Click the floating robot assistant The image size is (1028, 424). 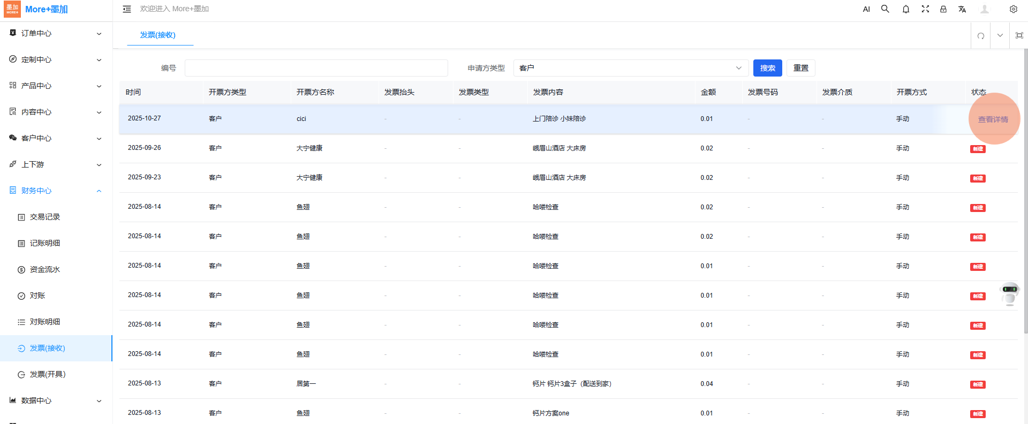click(x=1009, y=293)
